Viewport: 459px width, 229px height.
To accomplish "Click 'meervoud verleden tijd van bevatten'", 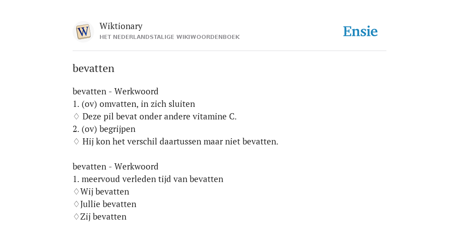I will (152, 179).
